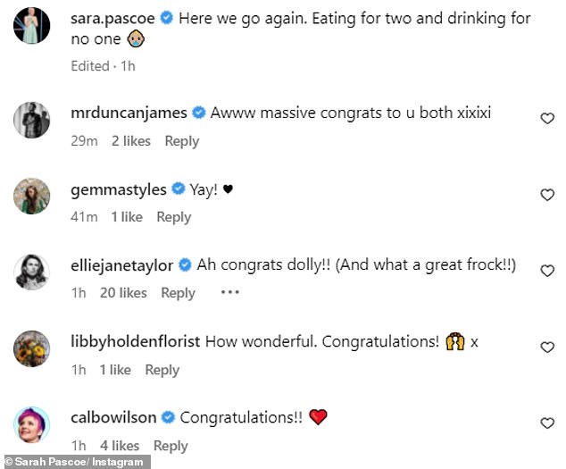Tap the heart on elliejanetaylor's comment
566x469 pixels.
[x=547, y=271]
